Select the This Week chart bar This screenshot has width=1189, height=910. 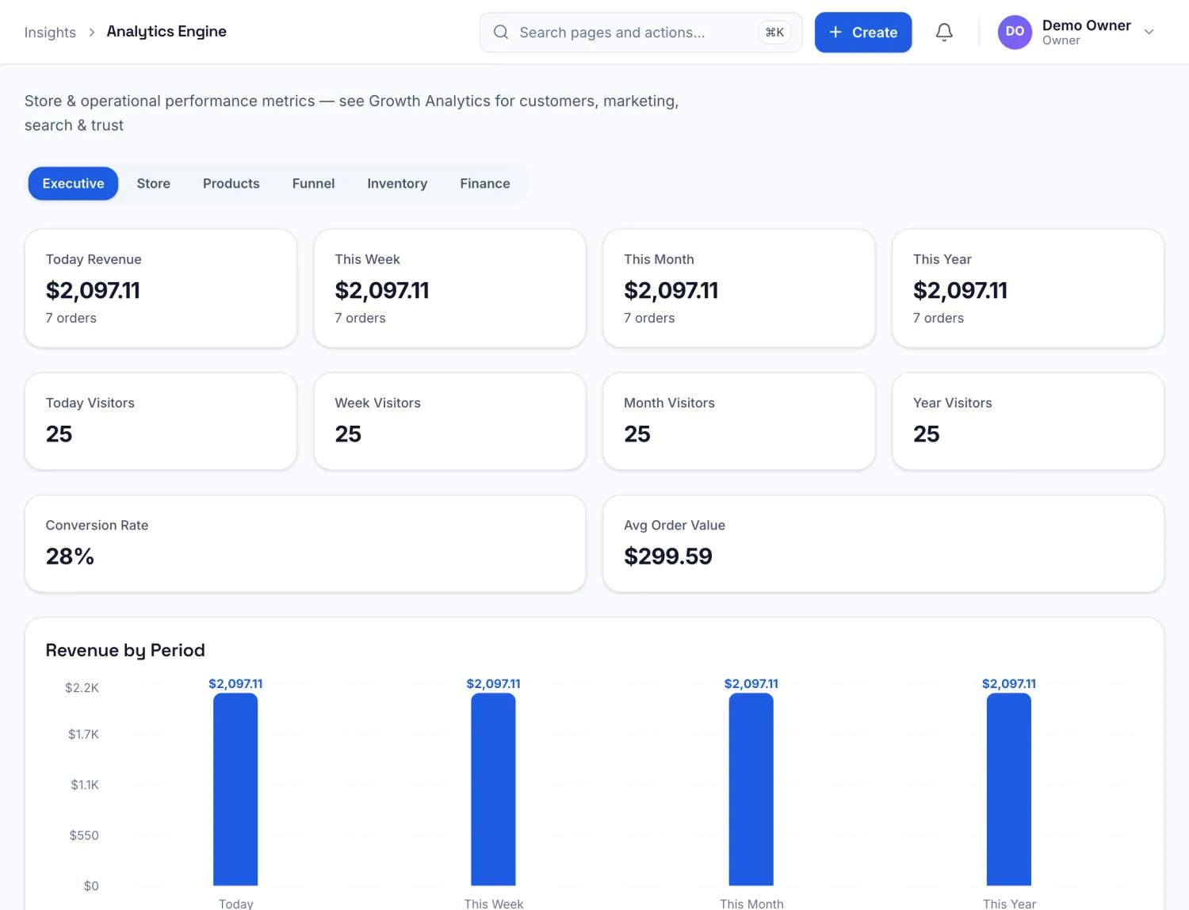click(x=493, y=790)
